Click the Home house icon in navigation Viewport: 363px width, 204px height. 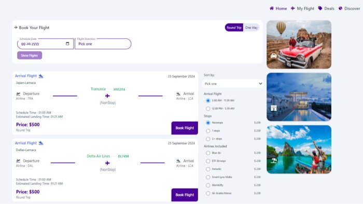[x=272, y=8]
